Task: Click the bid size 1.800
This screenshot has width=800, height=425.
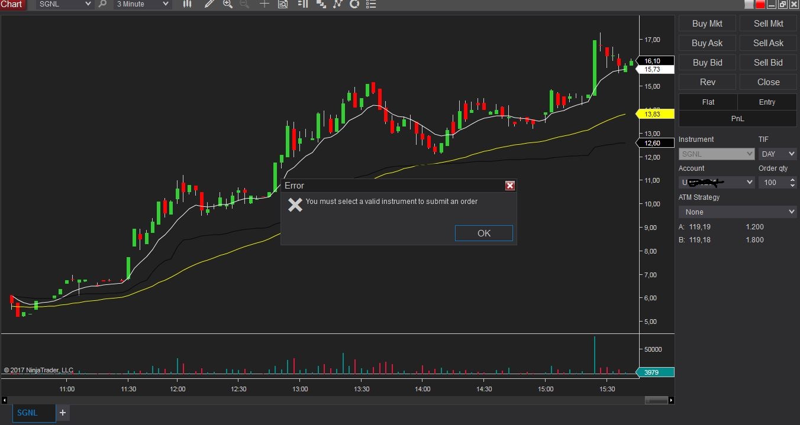Action: click(755, 240)
